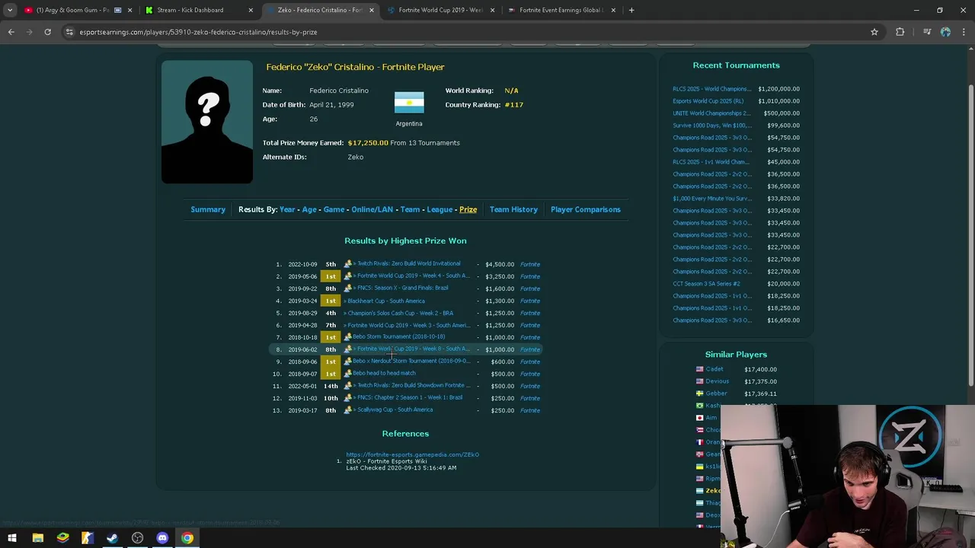Open the Esports World Cup 2025 (RL) link
This screenshot has height=548, width=975.
708,101
